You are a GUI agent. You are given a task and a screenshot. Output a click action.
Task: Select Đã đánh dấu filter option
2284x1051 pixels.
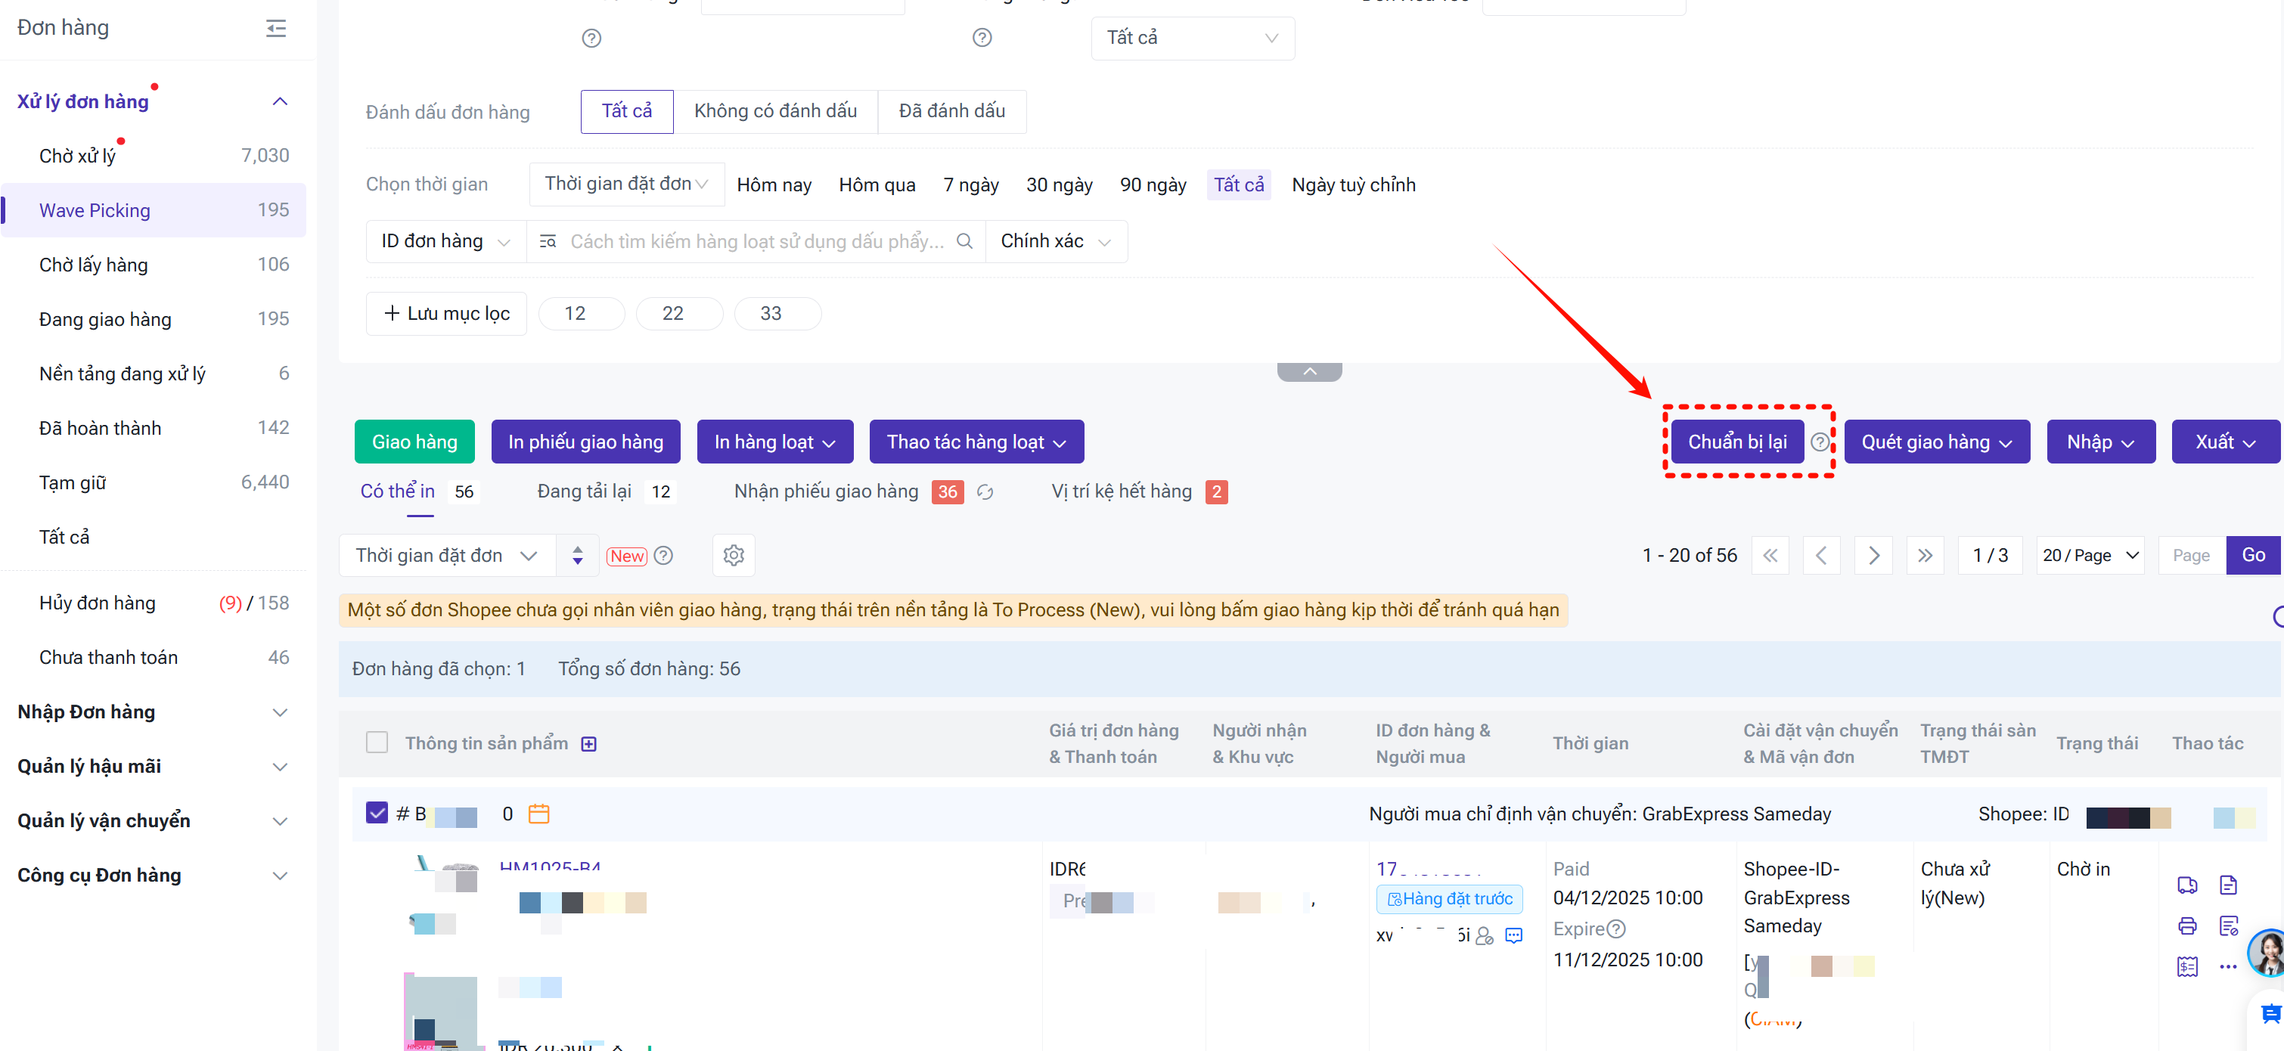click(x=951, y=111)
